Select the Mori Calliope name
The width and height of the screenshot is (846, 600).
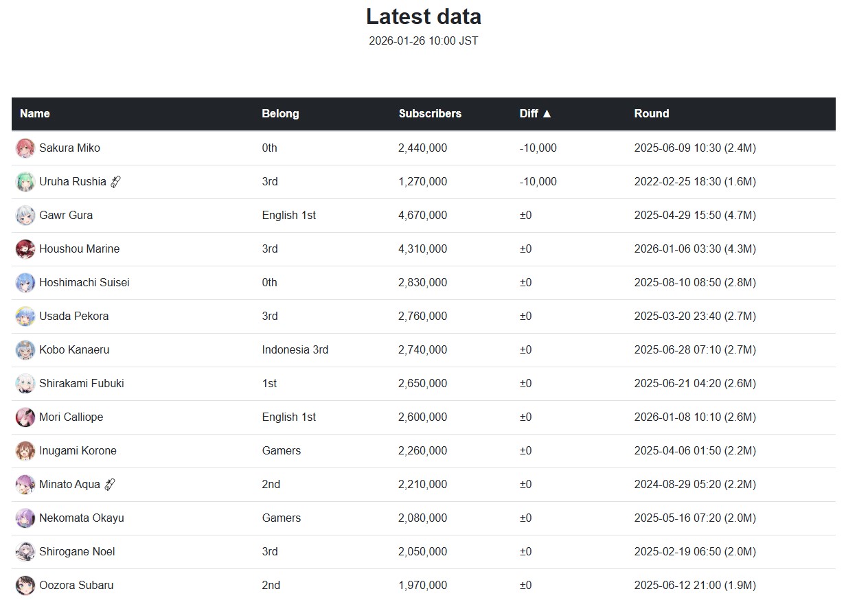click(71, 417)
